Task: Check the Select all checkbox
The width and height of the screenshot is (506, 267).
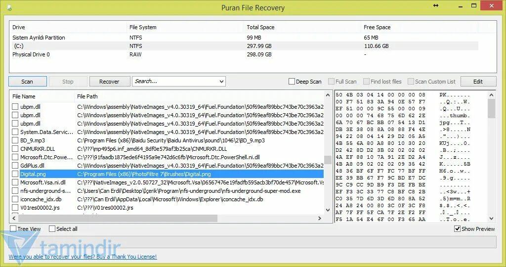Action: pyautogui.click(x=52, y=228)
